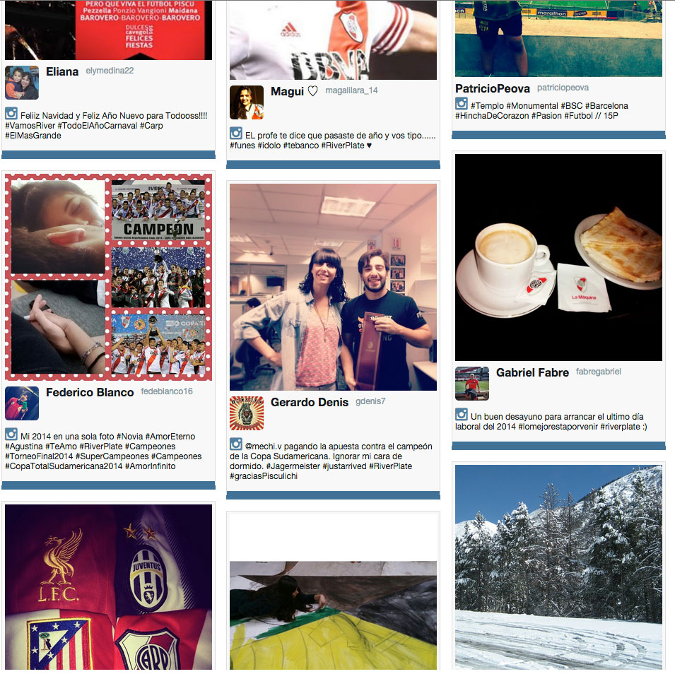Open the patriciopeova username link
The width and height of the screenshot is (675, 674).
[563, 88]
